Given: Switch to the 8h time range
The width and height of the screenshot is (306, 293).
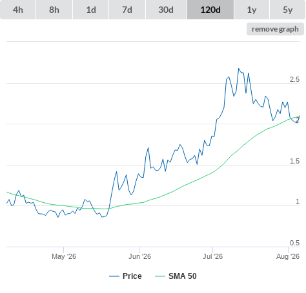Looking at the screenshot, I should point(54,10).
